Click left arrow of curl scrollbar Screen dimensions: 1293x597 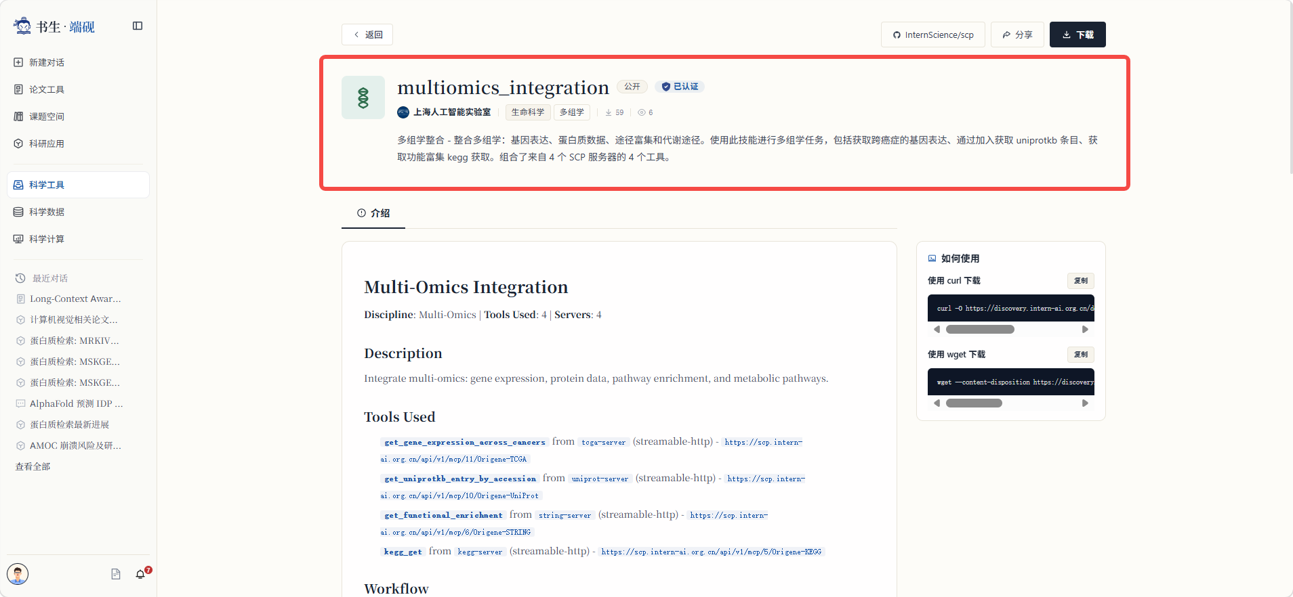[937, 330]
